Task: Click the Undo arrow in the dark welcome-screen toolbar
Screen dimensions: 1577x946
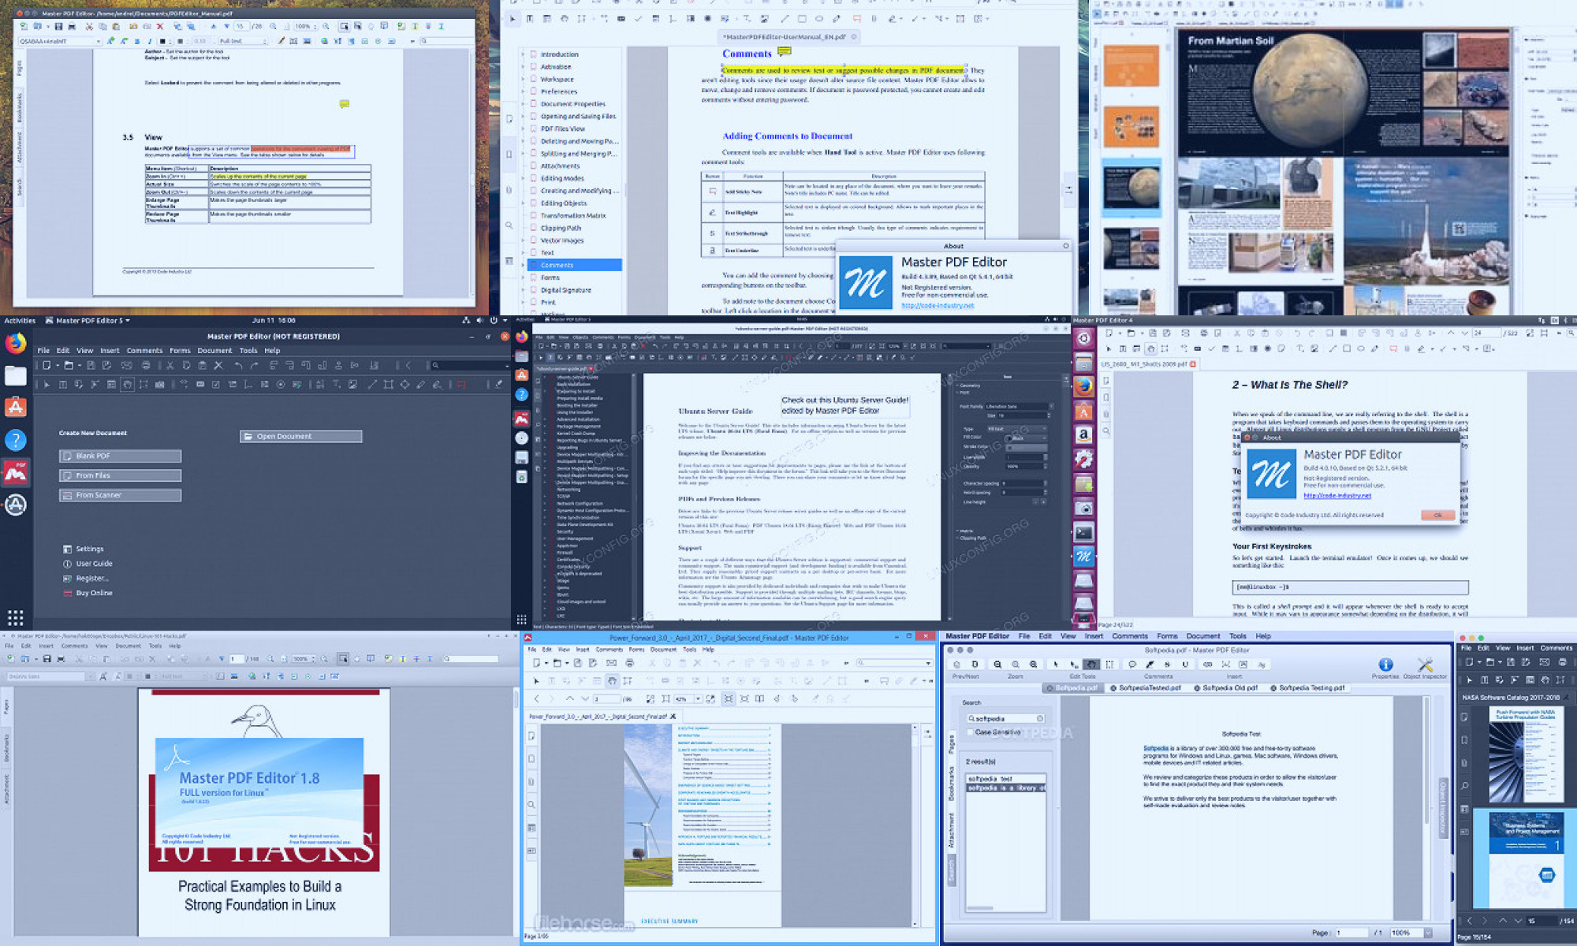Action: tap(238, 365)
